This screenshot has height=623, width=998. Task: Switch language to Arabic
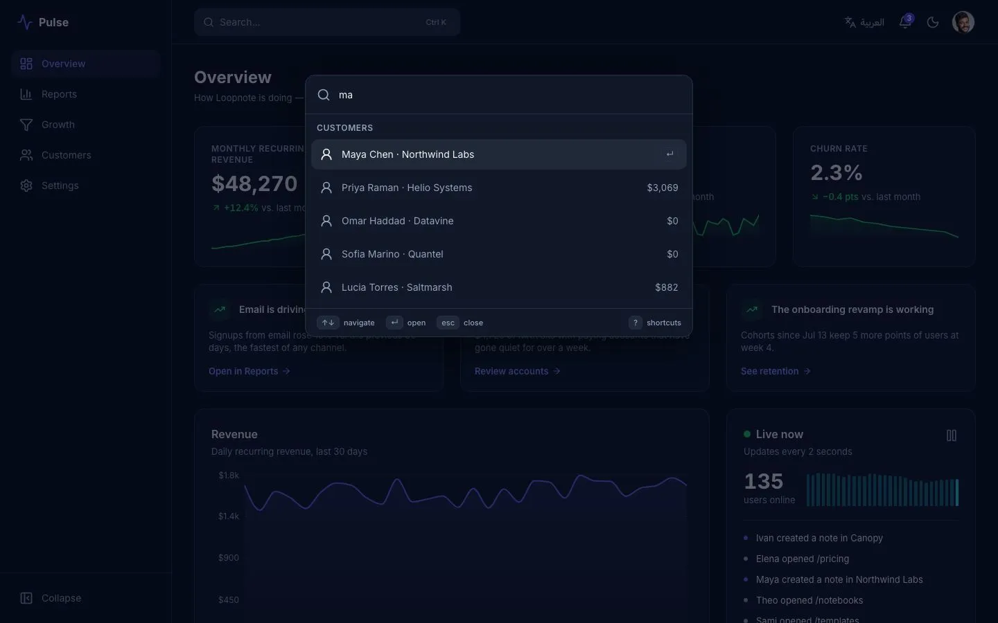pos(864,22)
